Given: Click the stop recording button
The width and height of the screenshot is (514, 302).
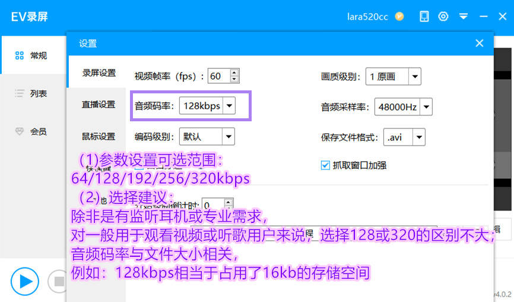Looking at the screenshot, I should coord(58,281).
